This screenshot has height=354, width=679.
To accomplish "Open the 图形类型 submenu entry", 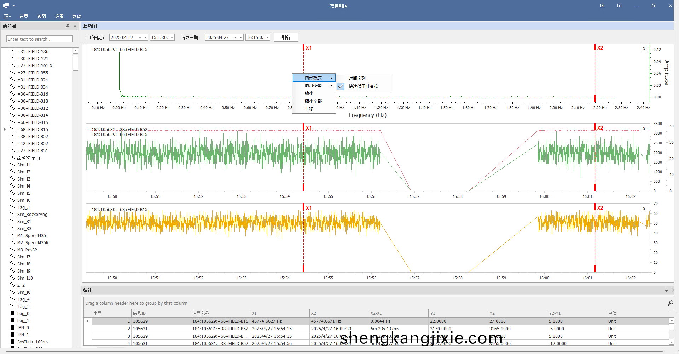I will (313, 86).
